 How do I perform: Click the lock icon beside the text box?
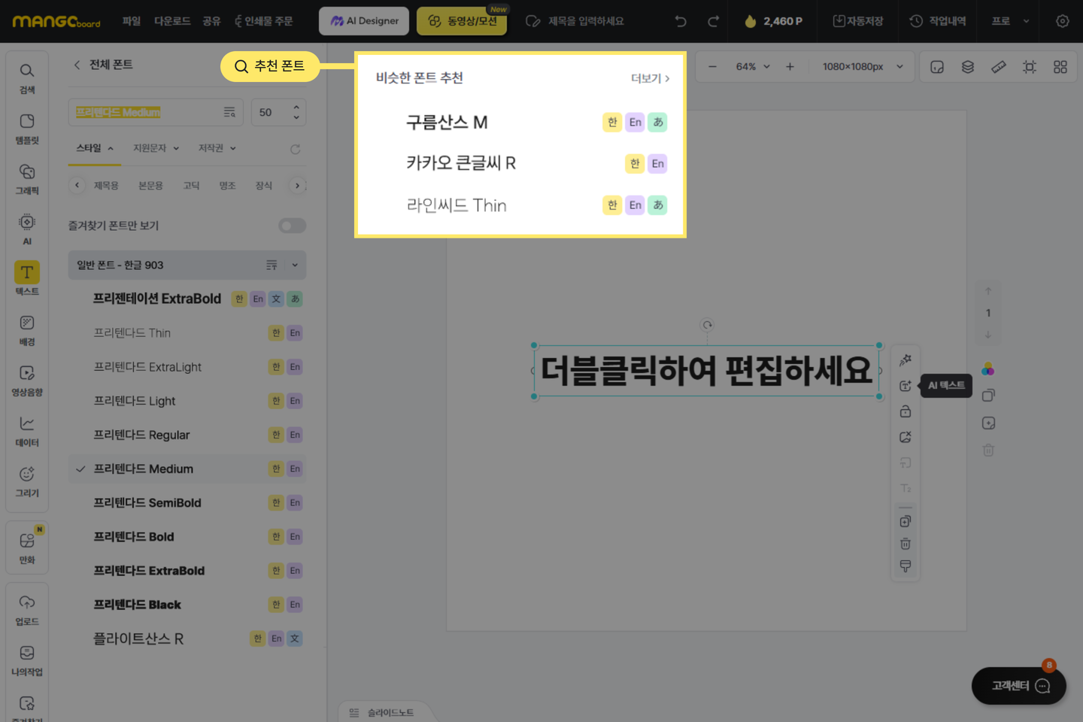(906, 411)
